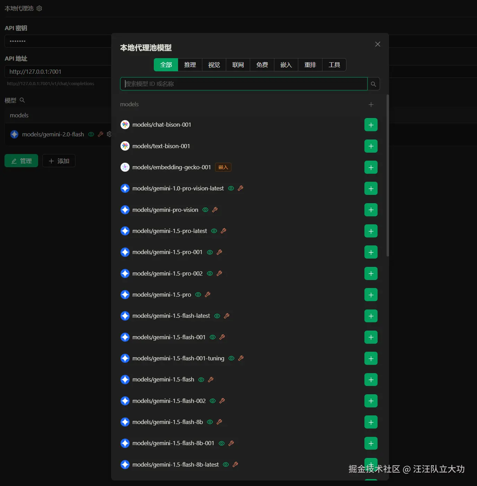Screen dimensions: 477x486
Task: Click gear icon of gemini-2.0-flash in background
Action: coord(109,134)
